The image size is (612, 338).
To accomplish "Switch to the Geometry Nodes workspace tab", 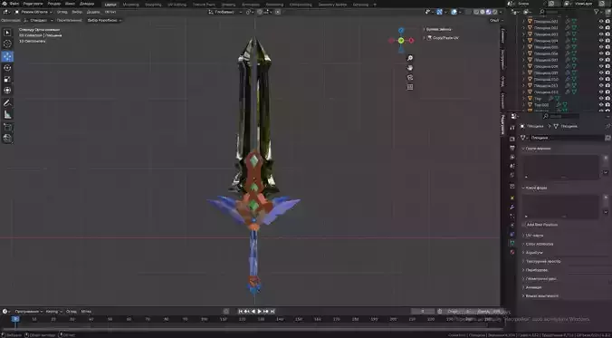I will click(x=332, y=5).
